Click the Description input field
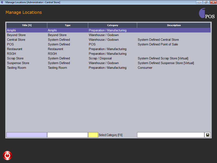This screenshot has width=217, height=163. pos(170,135)
